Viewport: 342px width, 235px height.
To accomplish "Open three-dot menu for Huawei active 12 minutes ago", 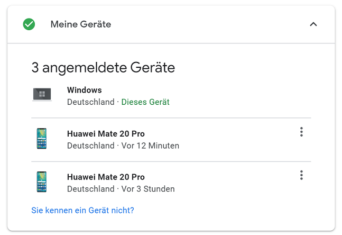I will [x=301, y=132].
